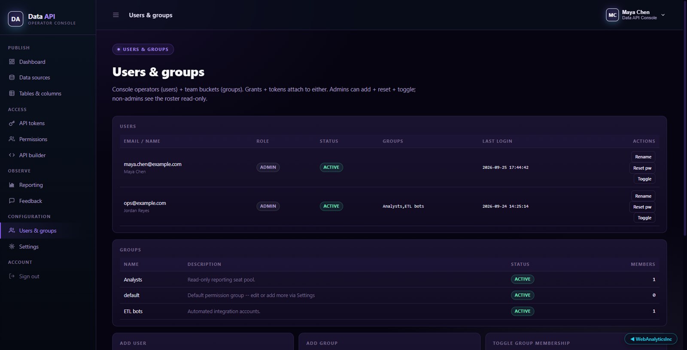This screenshot has width=687, height=350.
Task: Click the API tokens key icon
Action: [x=12, y=123]
